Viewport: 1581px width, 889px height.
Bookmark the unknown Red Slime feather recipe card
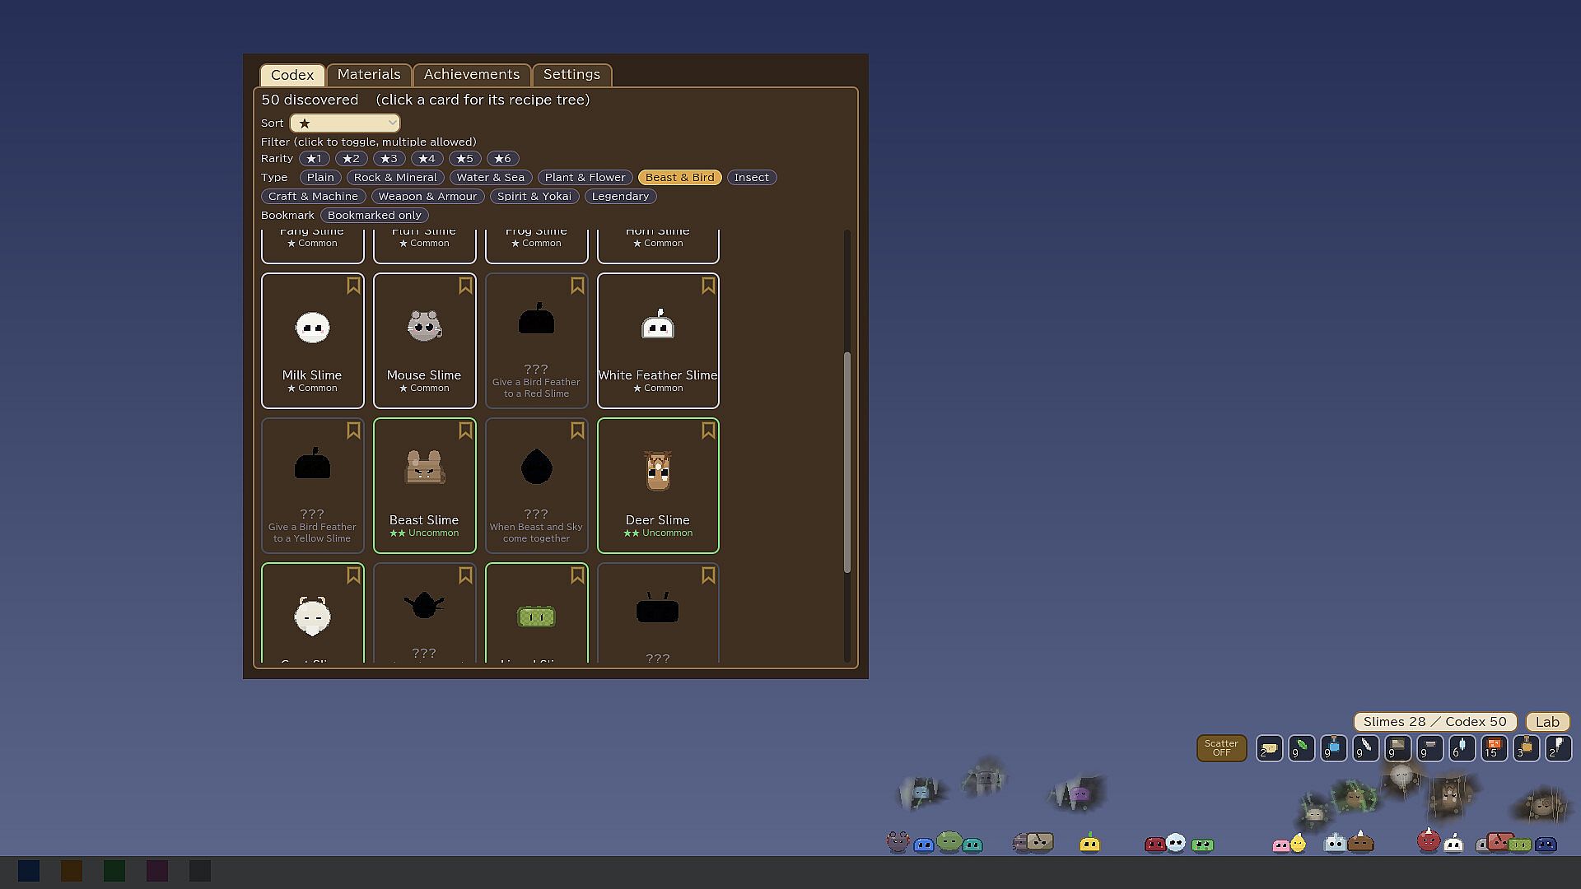click(577, 286)
